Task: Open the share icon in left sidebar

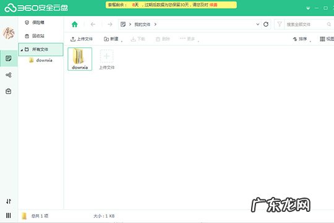Action: 9,75
